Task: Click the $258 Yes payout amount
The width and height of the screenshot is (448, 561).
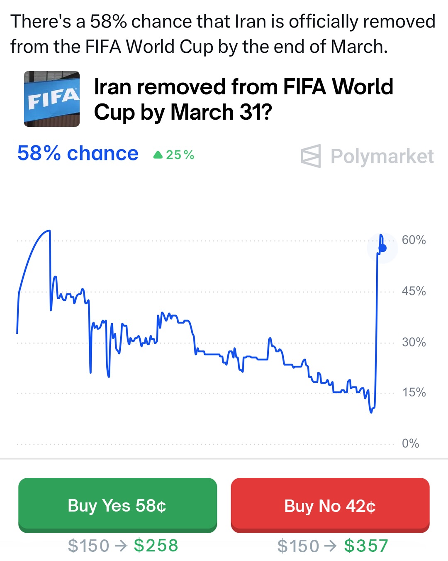Action: click(x=156, y=546)
